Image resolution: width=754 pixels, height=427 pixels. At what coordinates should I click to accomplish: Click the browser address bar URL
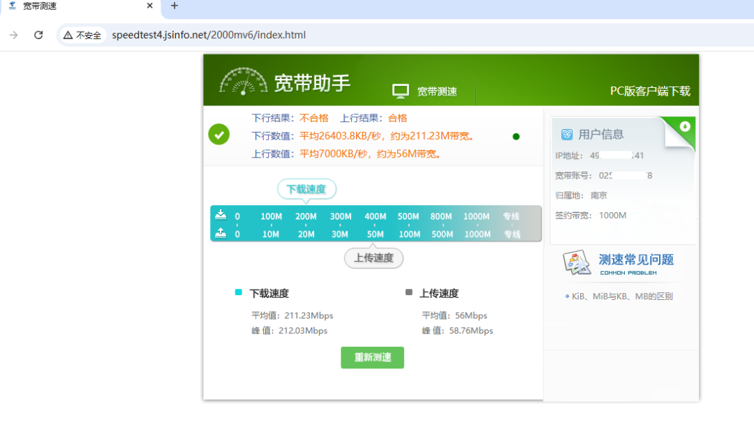click(x=209, y=35)
